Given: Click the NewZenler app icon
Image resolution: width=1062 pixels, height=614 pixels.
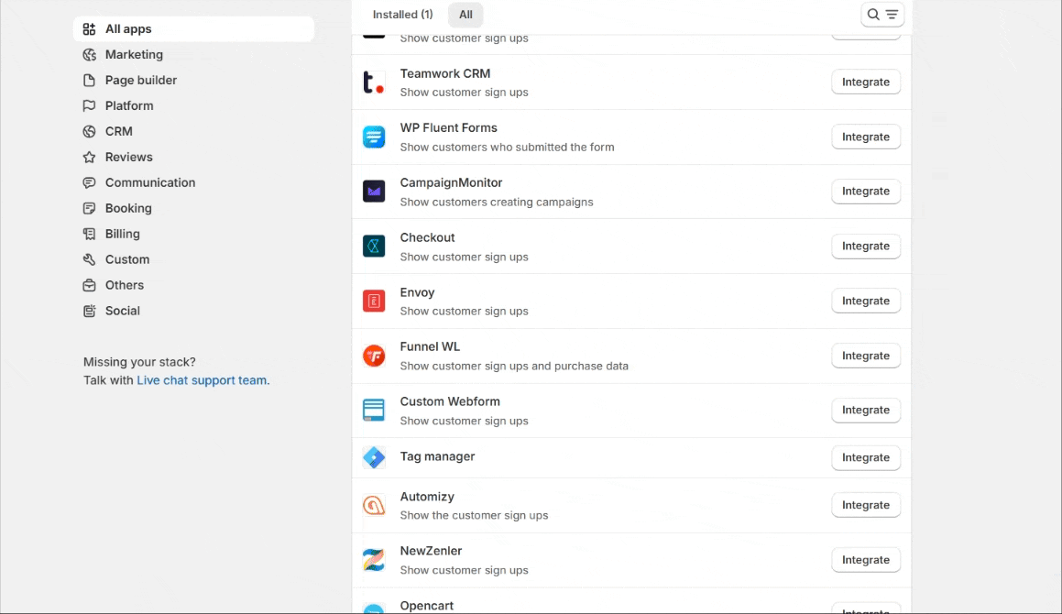Looking at the screenshot, I should point(374,560).
